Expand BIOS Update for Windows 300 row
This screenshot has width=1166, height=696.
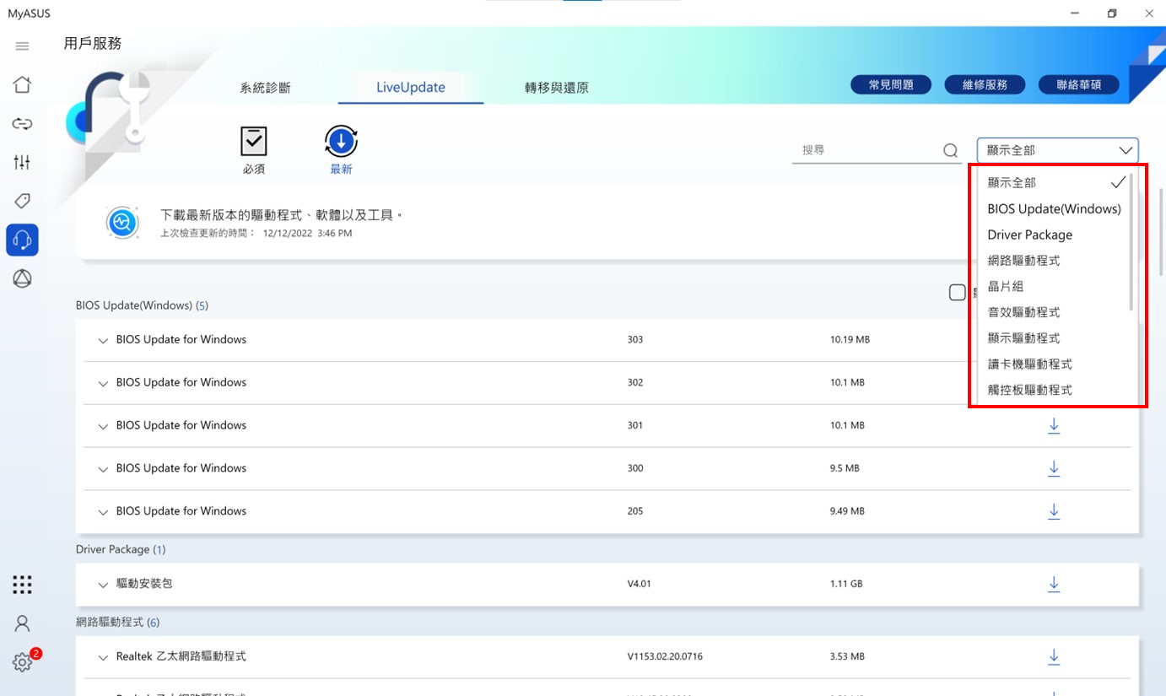point(103,470)
